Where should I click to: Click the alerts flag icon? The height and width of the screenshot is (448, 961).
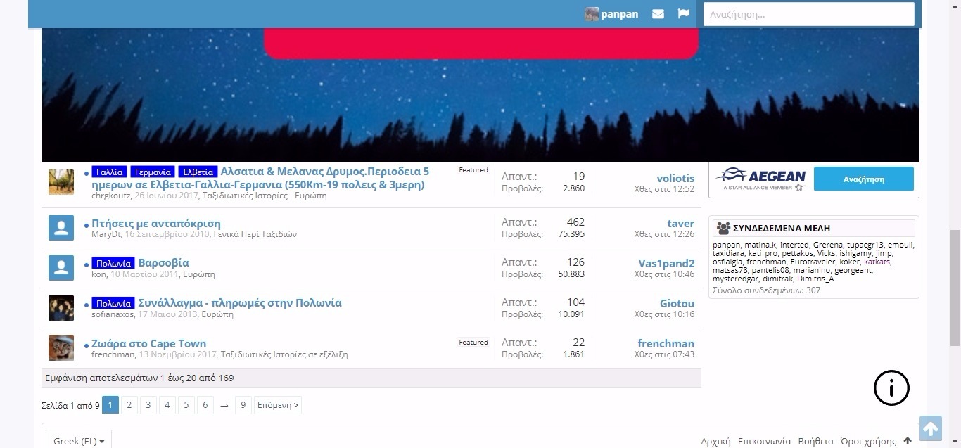coord(683,14)
